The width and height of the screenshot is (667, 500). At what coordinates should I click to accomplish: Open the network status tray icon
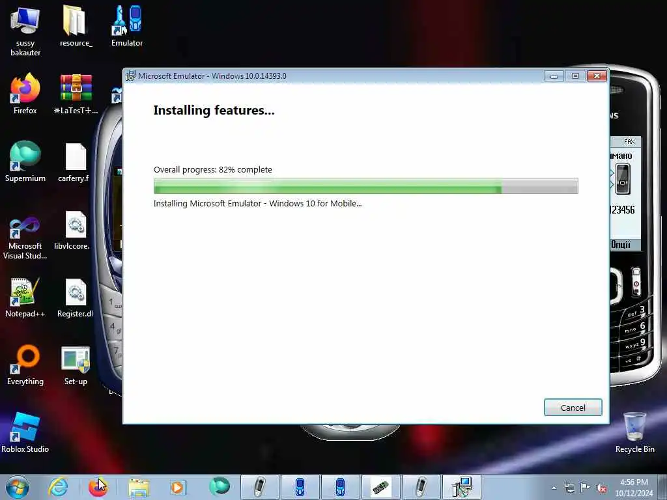569,488
